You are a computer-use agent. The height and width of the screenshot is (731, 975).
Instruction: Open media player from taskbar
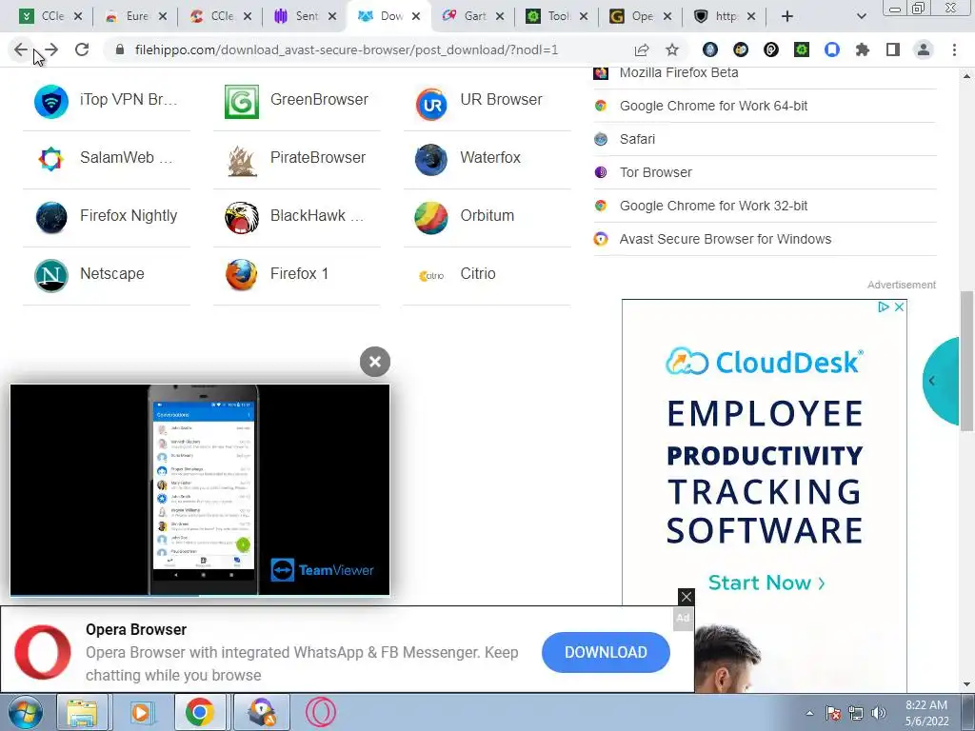click(141, 712)
